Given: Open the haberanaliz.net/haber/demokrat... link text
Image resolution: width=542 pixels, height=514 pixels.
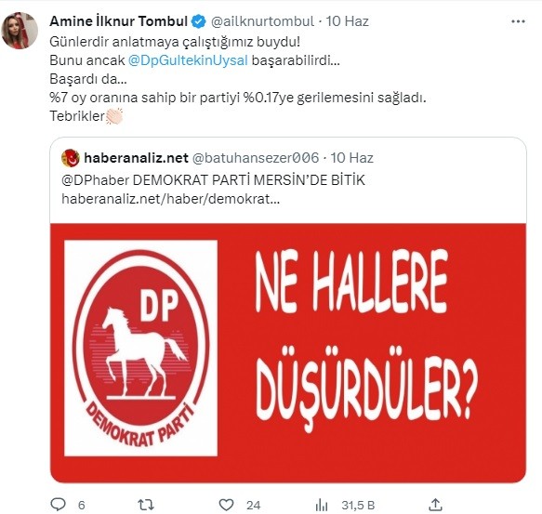Looking at the screenshot, I should [170, 199].
